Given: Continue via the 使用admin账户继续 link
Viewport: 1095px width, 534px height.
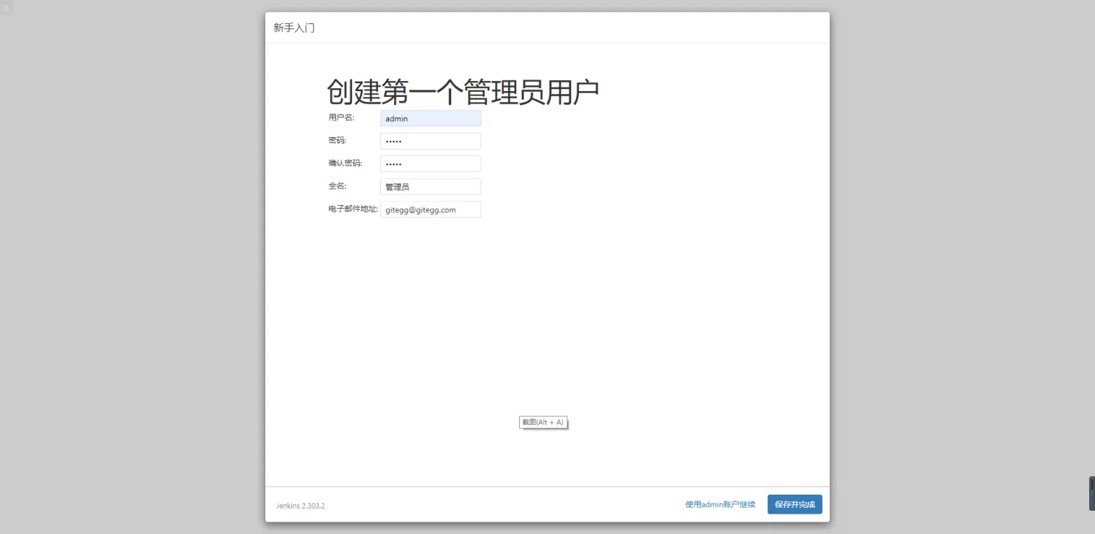Looking at the screenshot, I should coord(721,504).
